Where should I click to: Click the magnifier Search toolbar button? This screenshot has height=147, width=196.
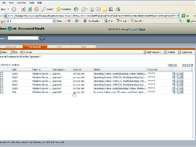[48, 9]
